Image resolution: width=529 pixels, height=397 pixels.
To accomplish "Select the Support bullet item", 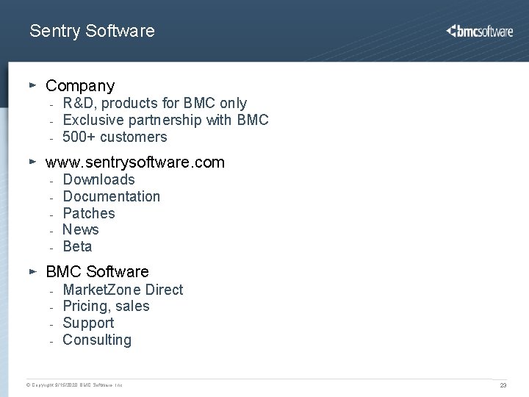I will [88, 323].
